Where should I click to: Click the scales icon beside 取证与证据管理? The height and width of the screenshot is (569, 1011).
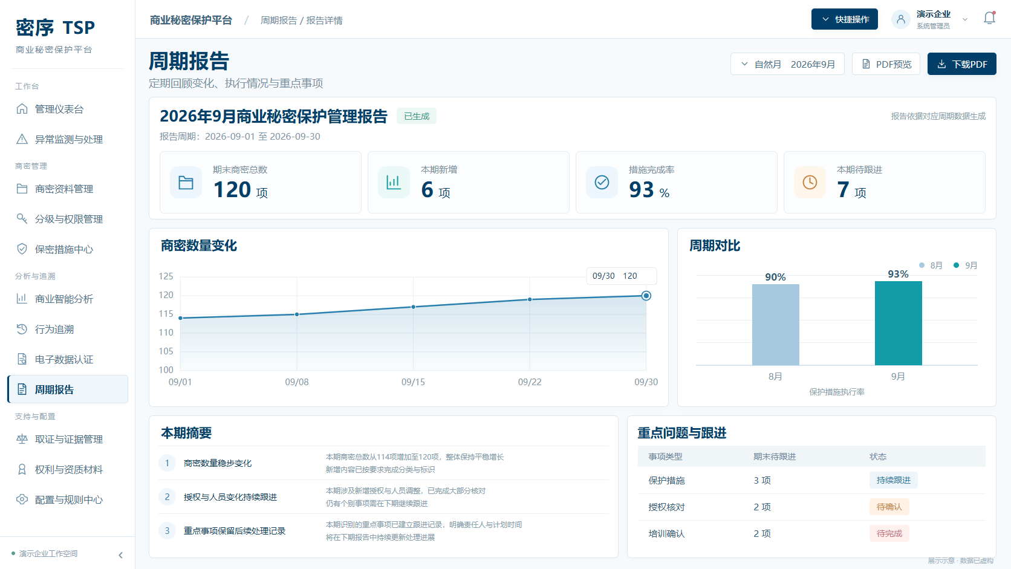(x=22, y=439)
